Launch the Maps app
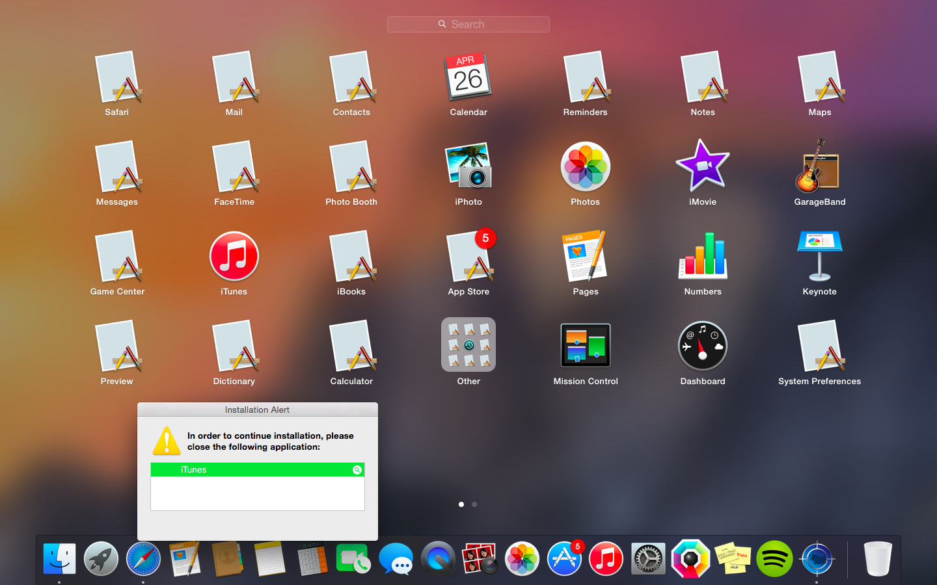937x585 pixels. (x=820, y=78)
